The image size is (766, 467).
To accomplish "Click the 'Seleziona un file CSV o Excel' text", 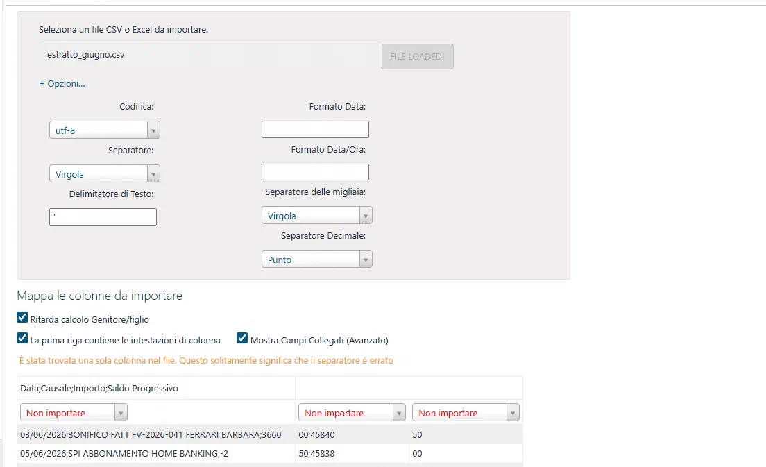I will (124, 29).
